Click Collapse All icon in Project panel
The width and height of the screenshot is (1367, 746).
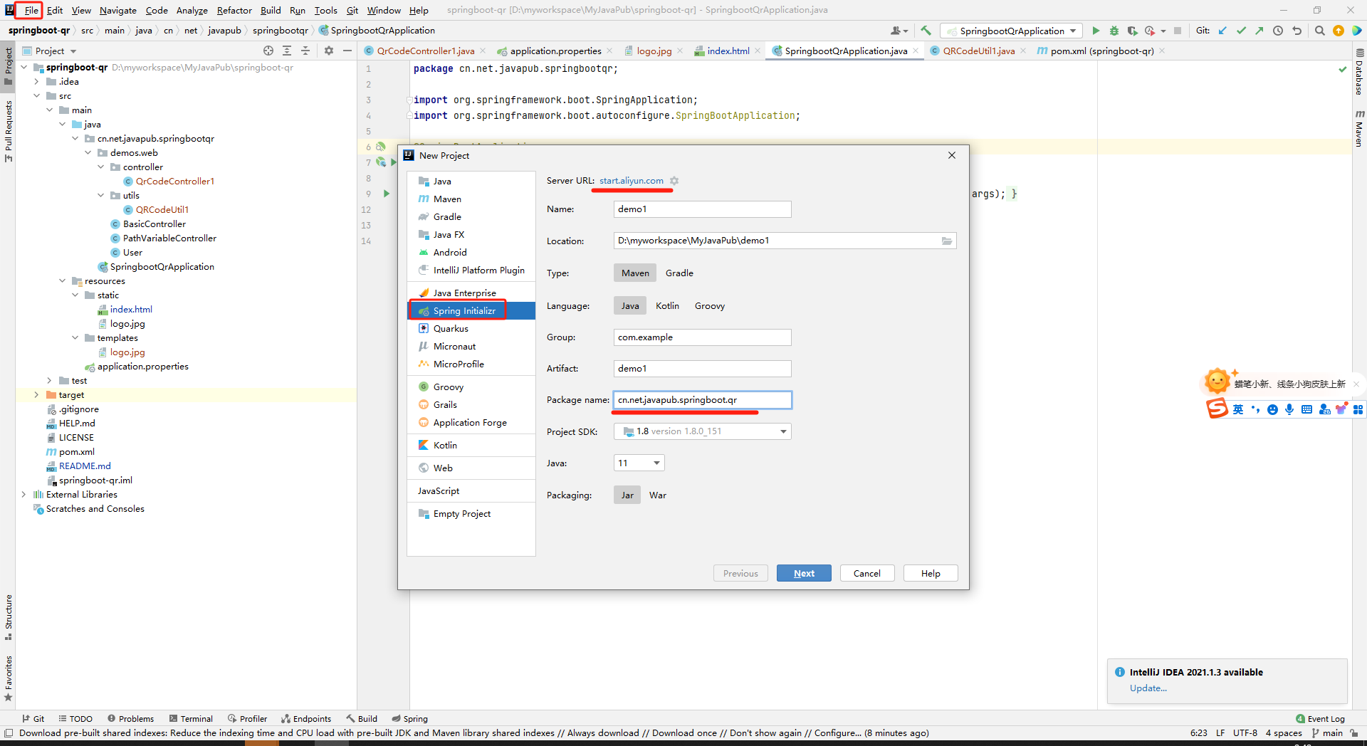tap(305, 51)
